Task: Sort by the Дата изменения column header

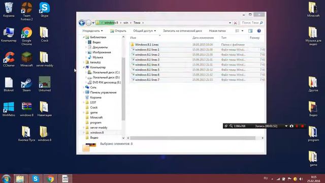Action: [203, 38]
